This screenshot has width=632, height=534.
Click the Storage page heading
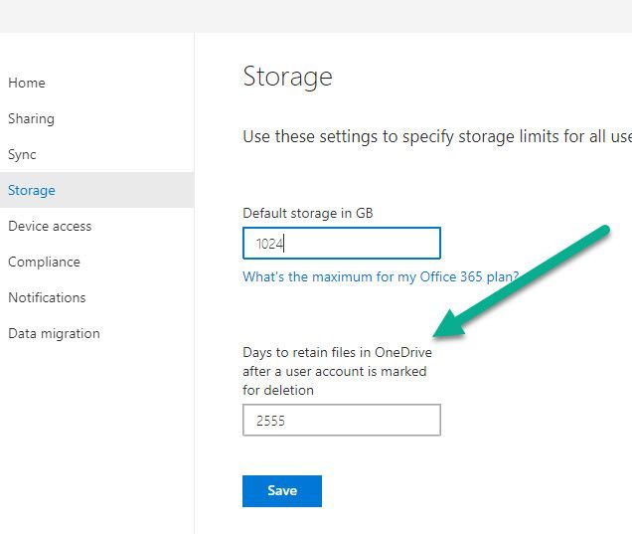coord(287,77)
